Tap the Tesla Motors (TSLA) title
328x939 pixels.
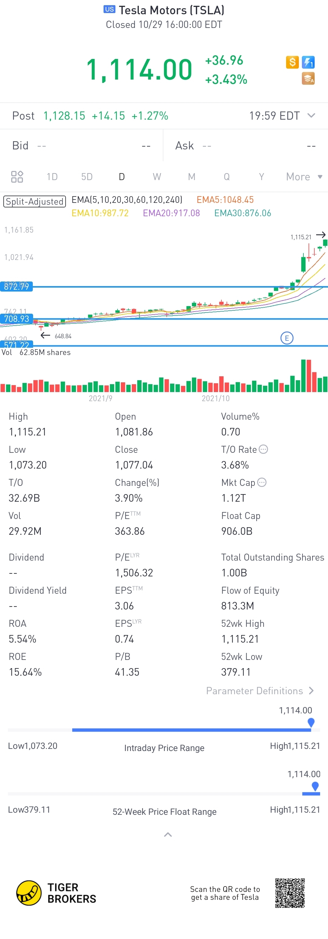click(172, 10)
